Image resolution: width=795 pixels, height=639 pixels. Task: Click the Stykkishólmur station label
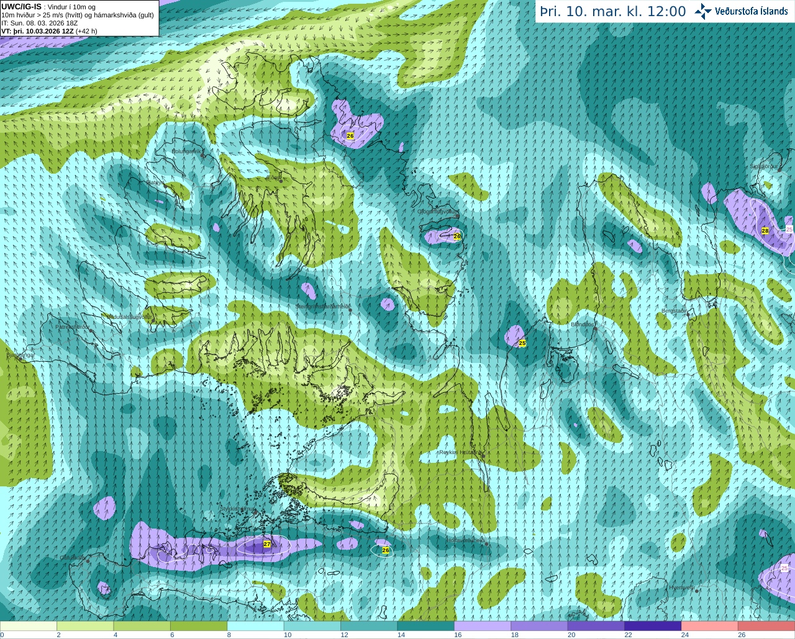pyautogui.click(x=237, y=508)
